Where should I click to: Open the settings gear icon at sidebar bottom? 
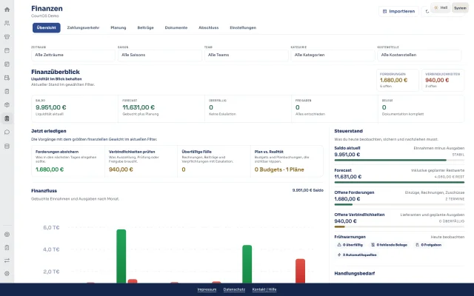[x=7, y=273]
